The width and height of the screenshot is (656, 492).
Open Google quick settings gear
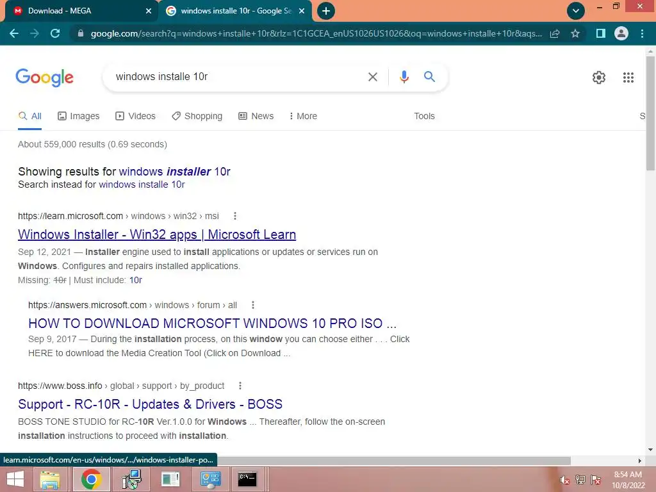tap(599, 78)
